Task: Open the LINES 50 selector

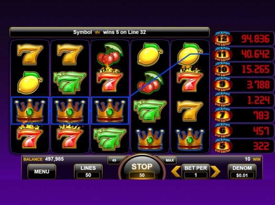Action: (x=88, y=171)
